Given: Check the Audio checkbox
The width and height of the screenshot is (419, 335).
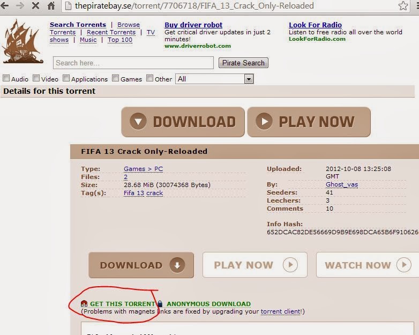Looking at the screenshot, I should point(6,78).
